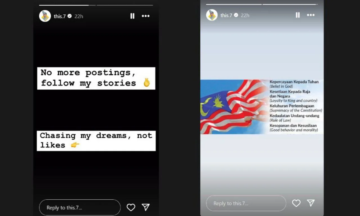Screen dimensions: 360x216
Task: Focus the Reply to this.7 field on right
Action: (246, 203)
